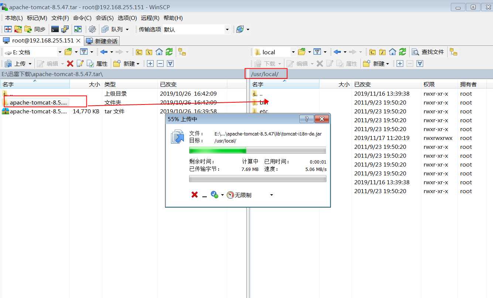493x298 pixels.
Task: Open the 无限制 speed limit dropdown
Action: pyautogui.click(x=271, y=195)
